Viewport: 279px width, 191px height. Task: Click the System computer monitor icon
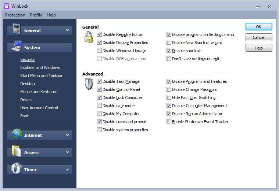(x=17, y=46)
